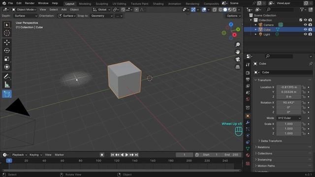
Task: Open the Render properties tab
Action: (248, 73)
